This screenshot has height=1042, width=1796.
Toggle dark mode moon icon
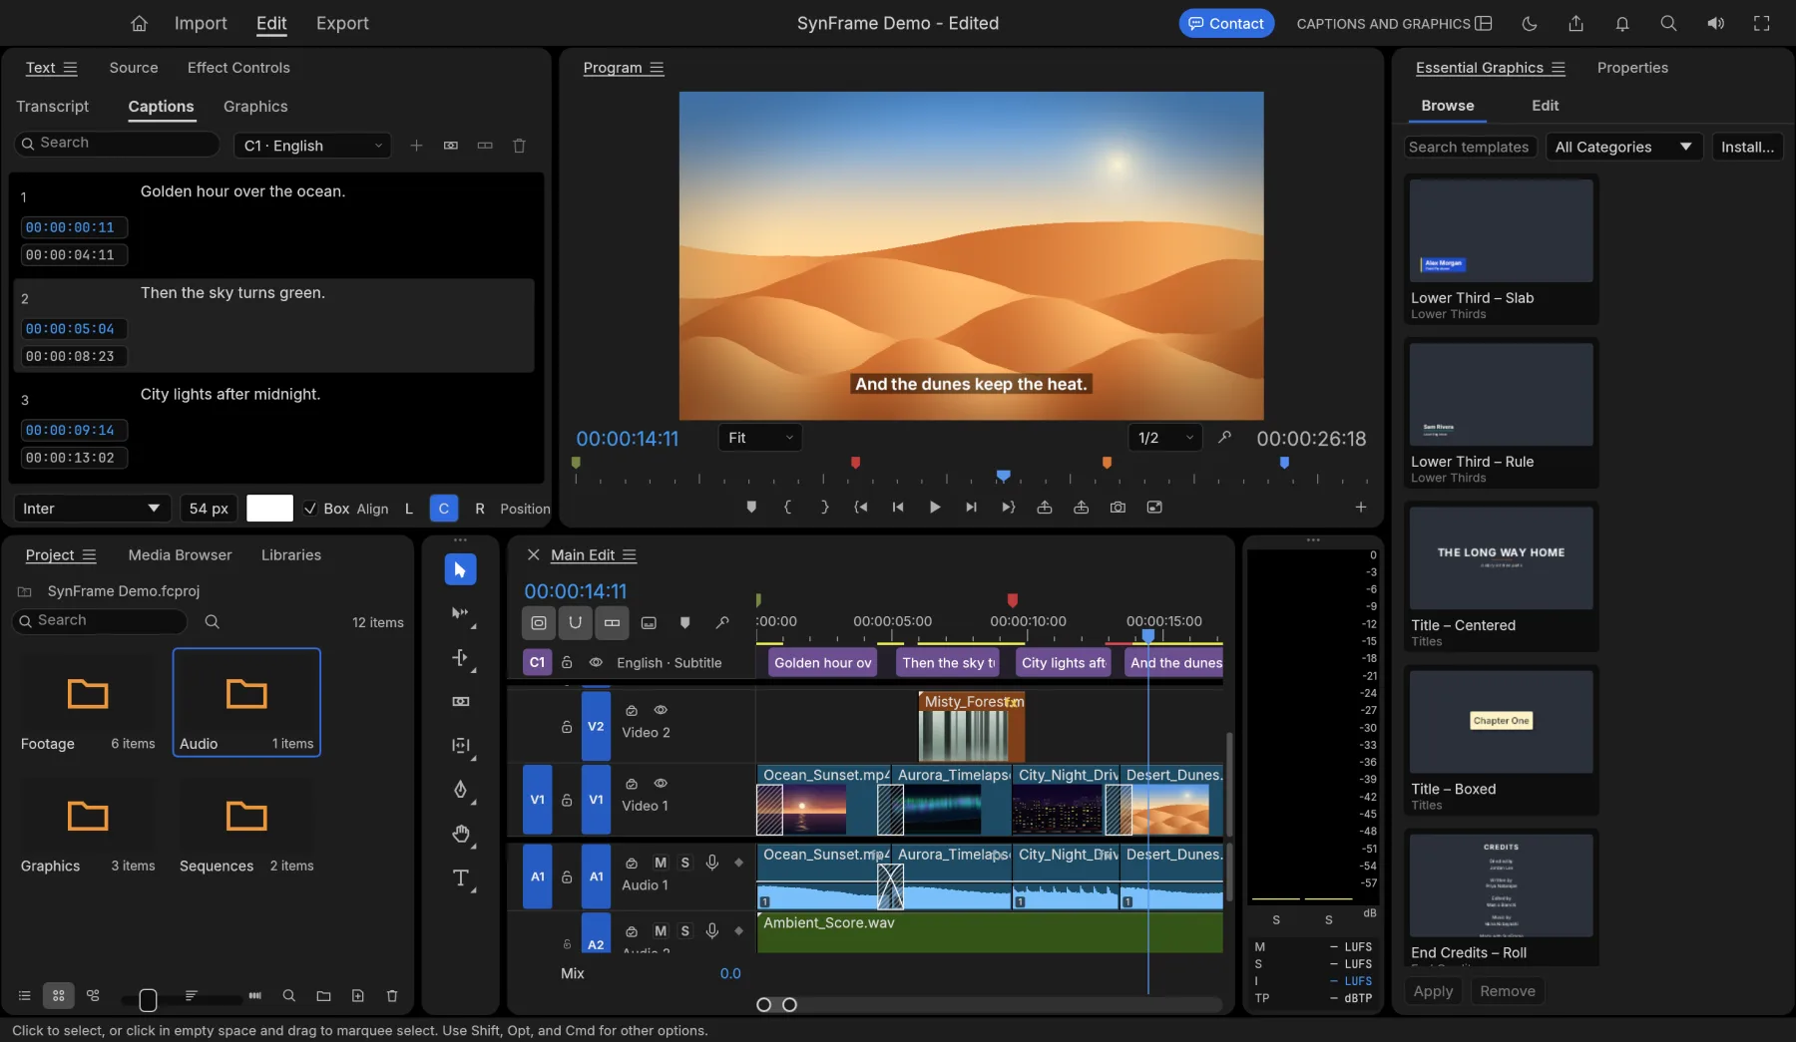click(1529, 23)
